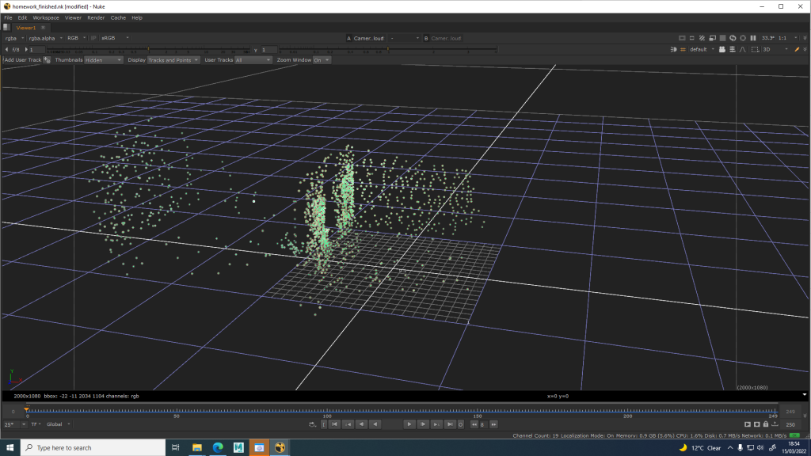Toggle the Y gamma button
This screenshot has height=456, width=811.
coord(256,50)
